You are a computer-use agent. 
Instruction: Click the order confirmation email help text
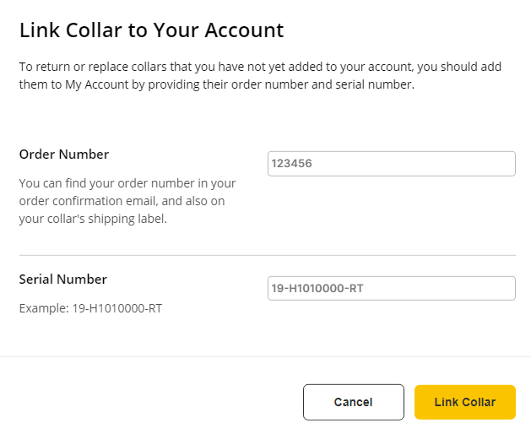[127, 201]
